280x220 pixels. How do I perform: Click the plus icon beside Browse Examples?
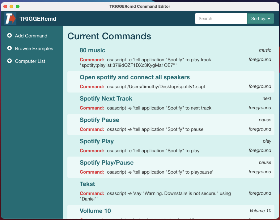pyautogui.click(x=10, y=48)
